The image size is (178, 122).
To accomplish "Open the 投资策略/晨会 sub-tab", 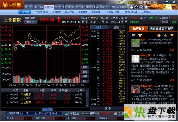I will pos(112,12).
